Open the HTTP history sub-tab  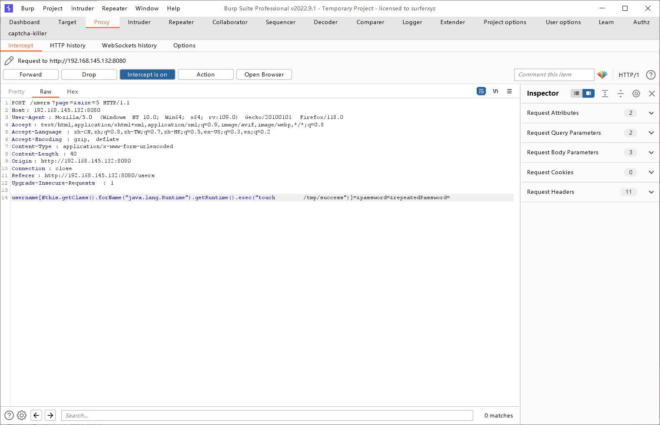point(68,46)
